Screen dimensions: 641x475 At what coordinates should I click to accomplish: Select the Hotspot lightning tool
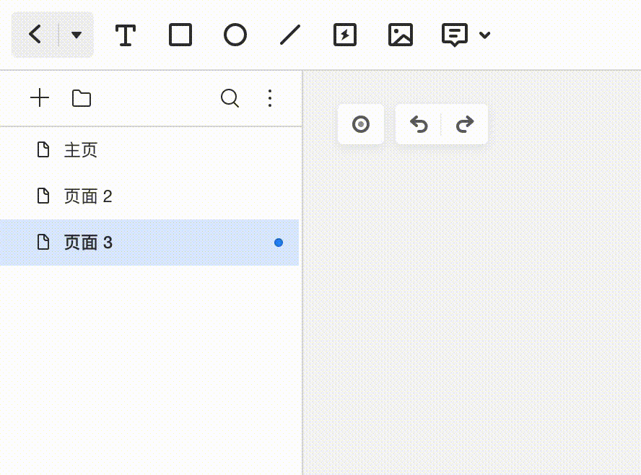pos(345,35)
